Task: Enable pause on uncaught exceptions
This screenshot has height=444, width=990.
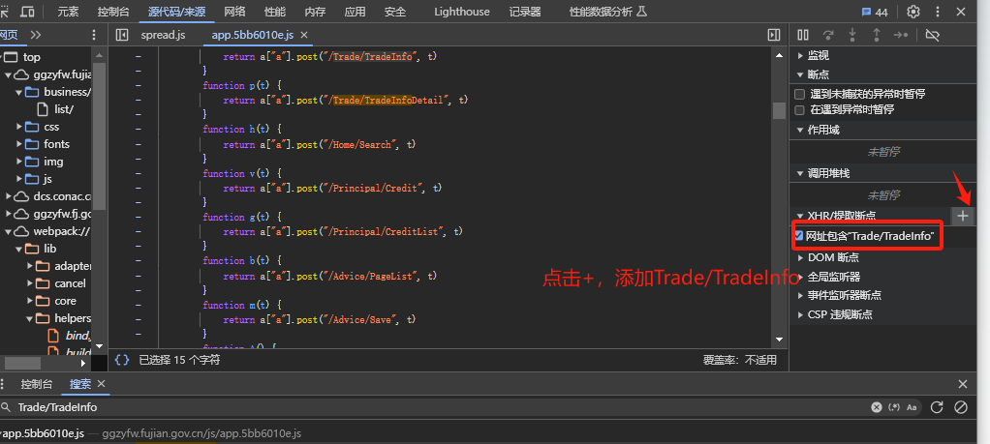Action: click(799, 94)
